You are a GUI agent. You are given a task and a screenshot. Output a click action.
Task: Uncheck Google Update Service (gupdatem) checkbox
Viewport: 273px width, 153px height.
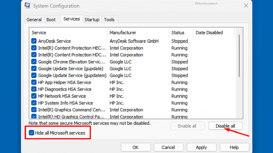(34, 75)
